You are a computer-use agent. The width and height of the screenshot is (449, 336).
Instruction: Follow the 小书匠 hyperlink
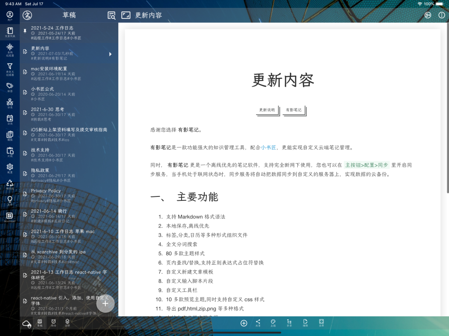pos(268,147)
